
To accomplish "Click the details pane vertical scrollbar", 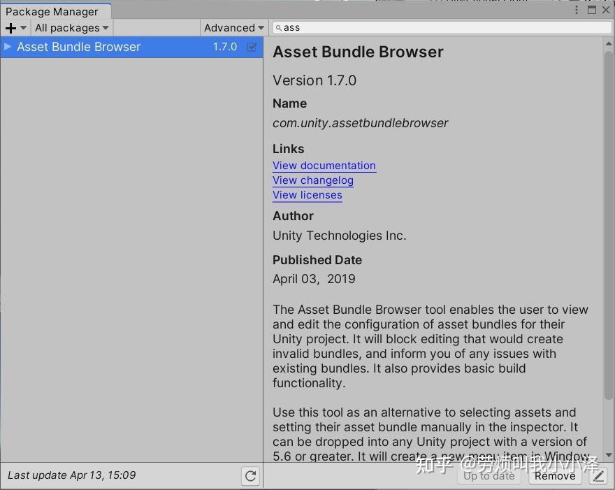I will pyautogui.click(x=608, y=226).
